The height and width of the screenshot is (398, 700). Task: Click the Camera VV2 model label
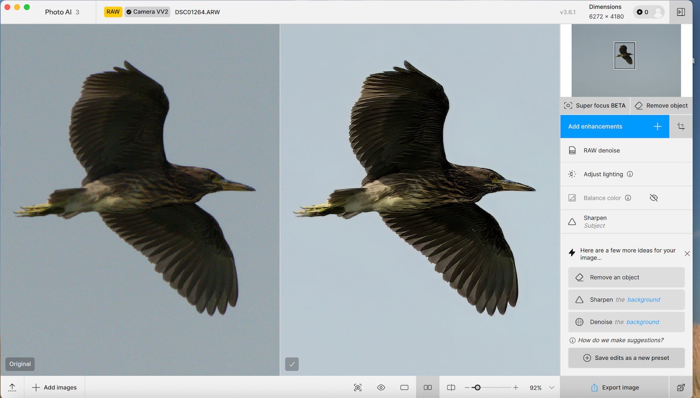tap(147, 12)
